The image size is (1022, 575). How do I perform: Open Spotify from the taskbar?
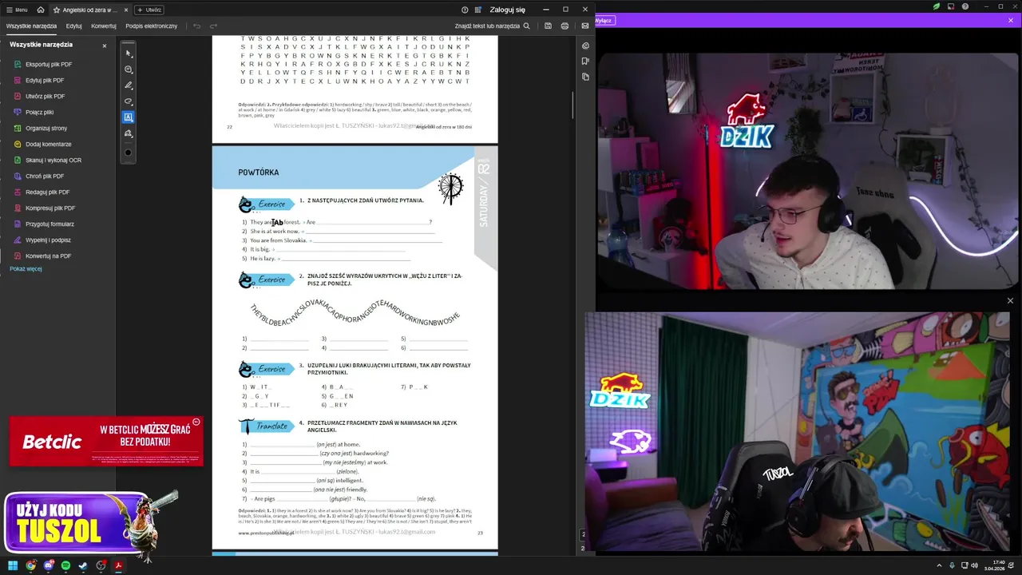[x=65, y=565]
